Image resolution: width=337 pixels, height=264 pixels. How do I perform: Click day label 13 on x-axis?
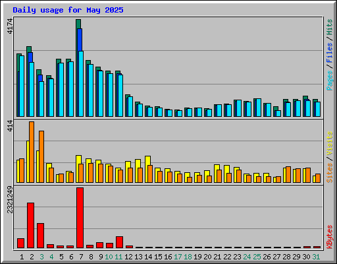coord(138,257)
